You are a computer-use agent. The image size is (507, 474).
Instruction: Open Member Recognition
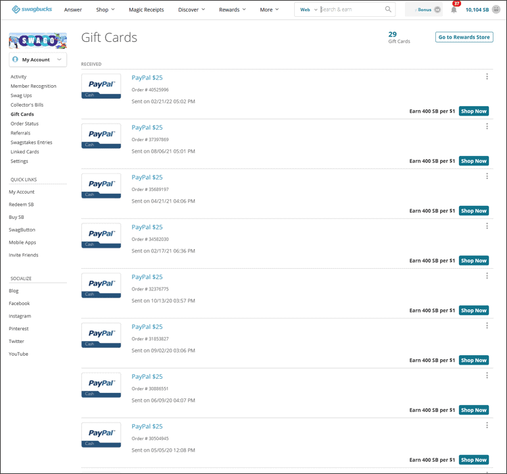tap(33, 86)
